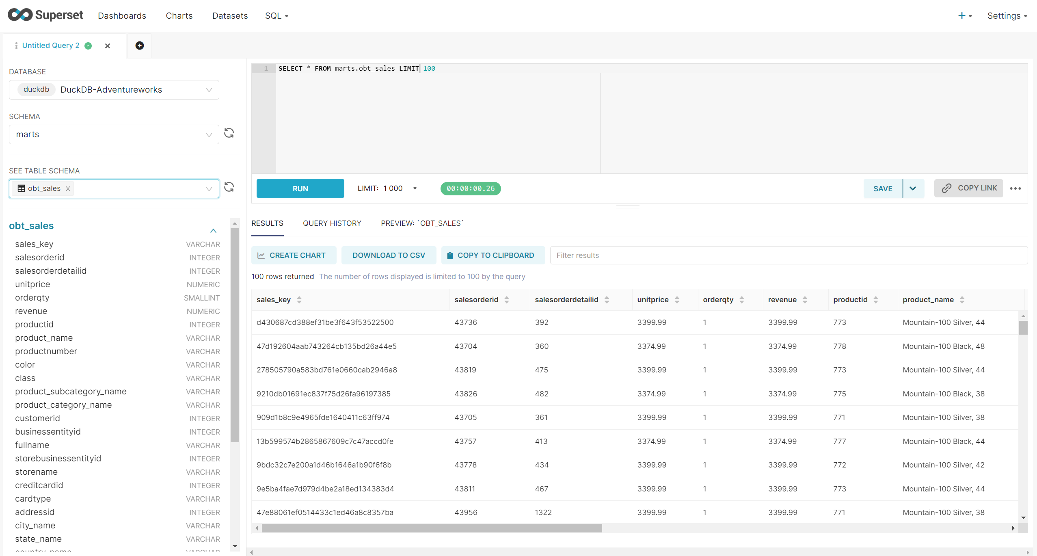Open Untitled Query 2 tab options dots
The image size is (1037, 556).
coord(16,46)
